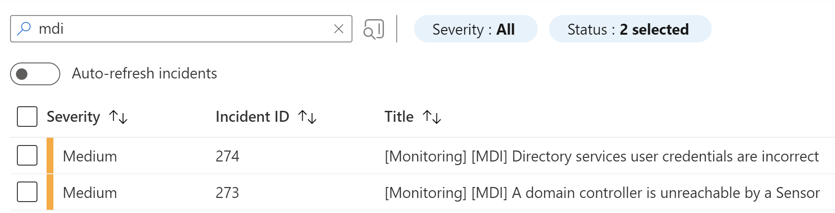
Task: Open the Status : 2 selected filter
Action: [630, 29]
